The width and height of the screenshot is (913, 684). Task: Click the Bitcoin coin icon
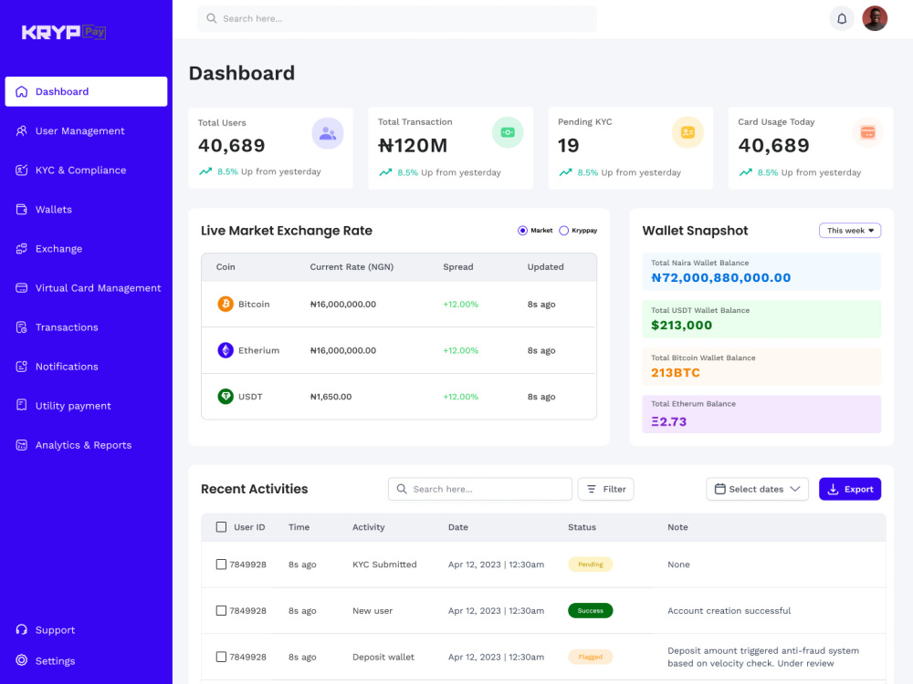coord(226,304)
